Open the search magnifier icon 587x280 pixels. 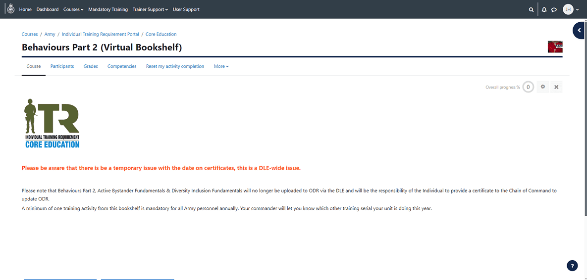(531, 9)
